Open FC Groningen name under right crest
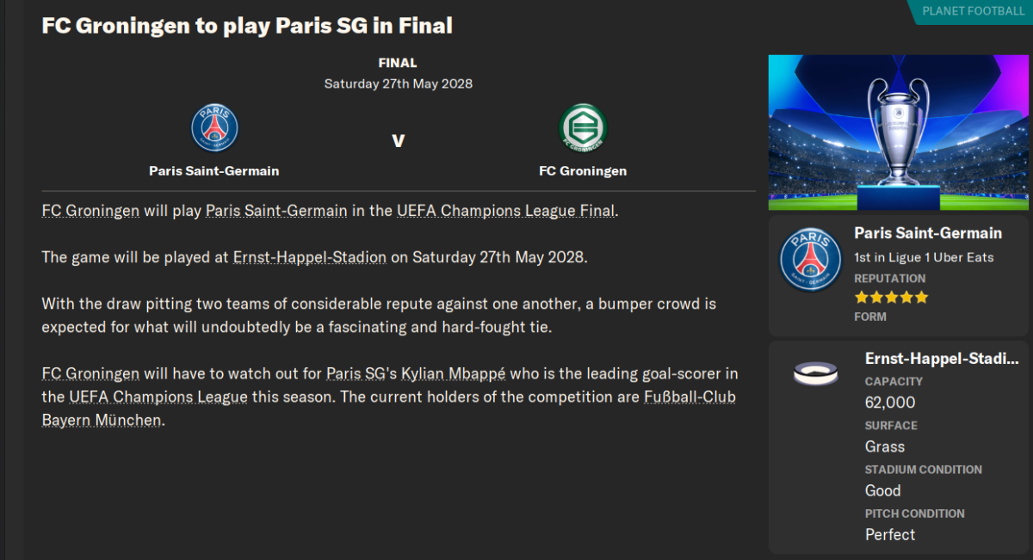The width and height of the screenshot is (1033, 560). (583, 170)
